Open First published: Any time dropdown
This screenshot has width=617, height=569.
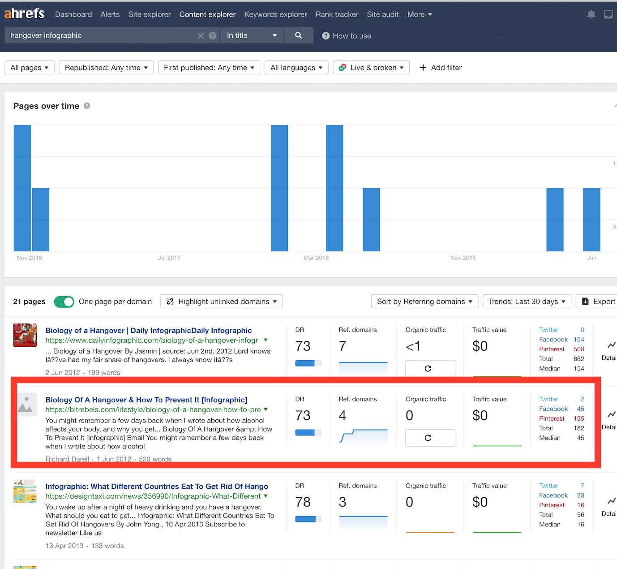pyautogui.click(x=209, y=68)
